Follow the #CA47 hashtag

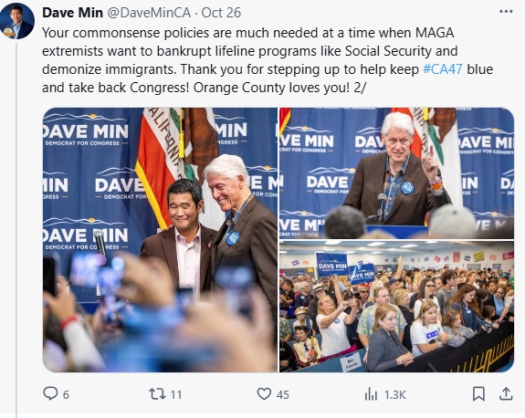pos(443,69)
